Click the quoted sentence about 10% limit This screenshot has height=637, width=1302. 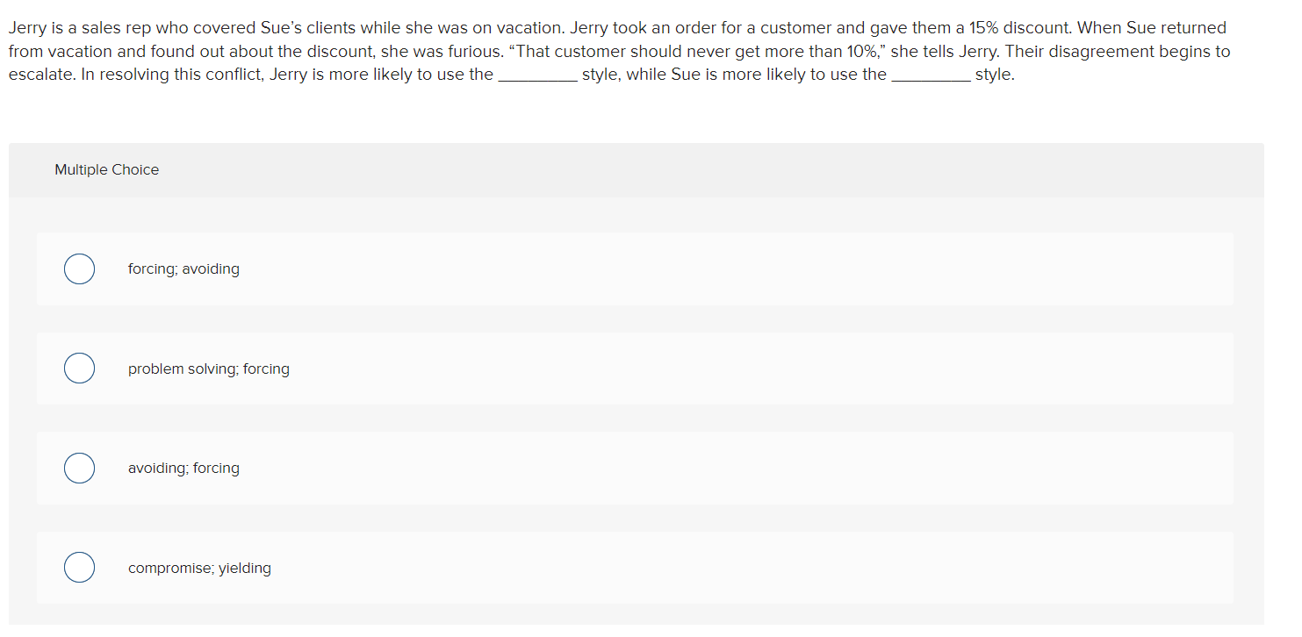coord(694,52)
